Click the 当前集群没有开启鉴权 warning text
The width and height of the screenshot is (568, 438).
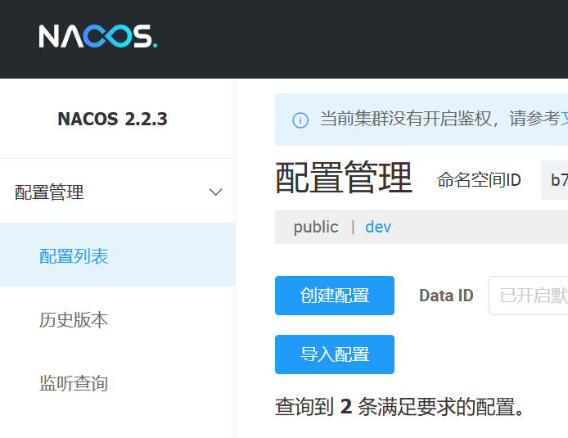click(405, 119)
